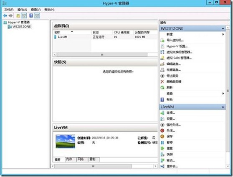Click the Actions pane scroll-up arrow
233x177 pixels.
[228, 28]
